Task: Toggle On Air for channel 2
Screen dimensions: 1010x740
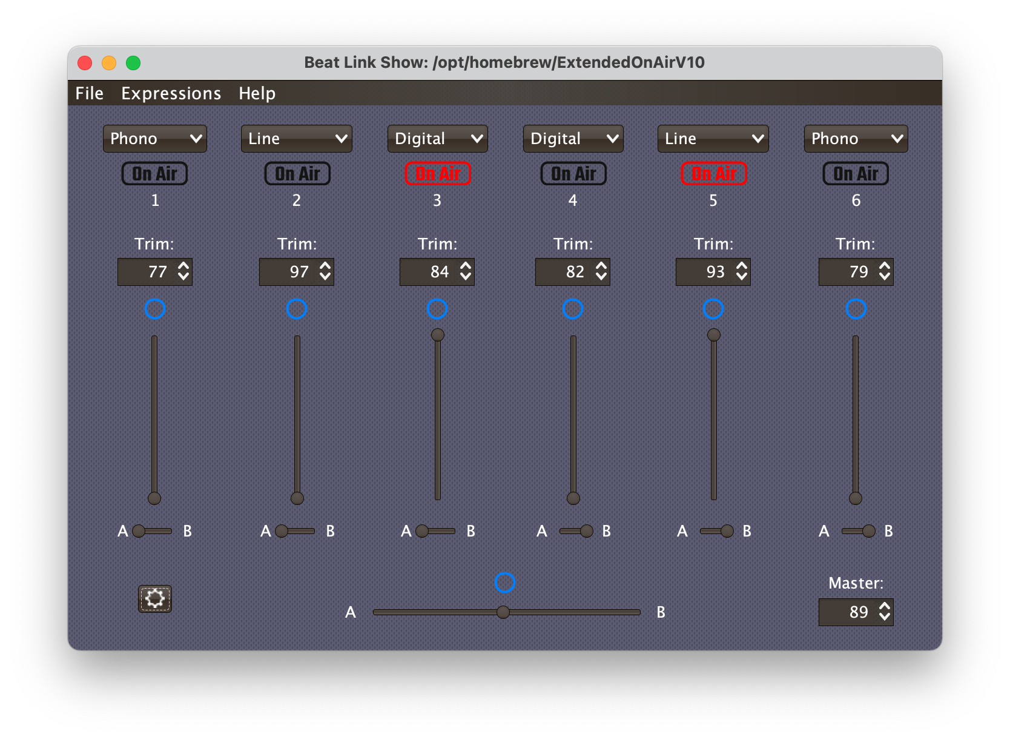Action: coord(297,174)
